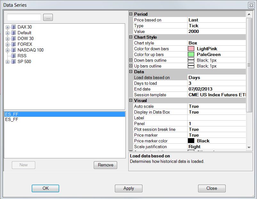Click the Days to load value 3
This screenshot has width=257, height=199.
tap(217, 83)
